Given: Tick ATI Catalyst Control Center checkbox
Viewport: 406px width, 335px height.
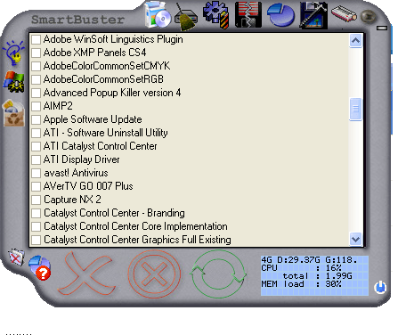Looking at the screenshot, I should pyautogui.click(x=37, y=146).
